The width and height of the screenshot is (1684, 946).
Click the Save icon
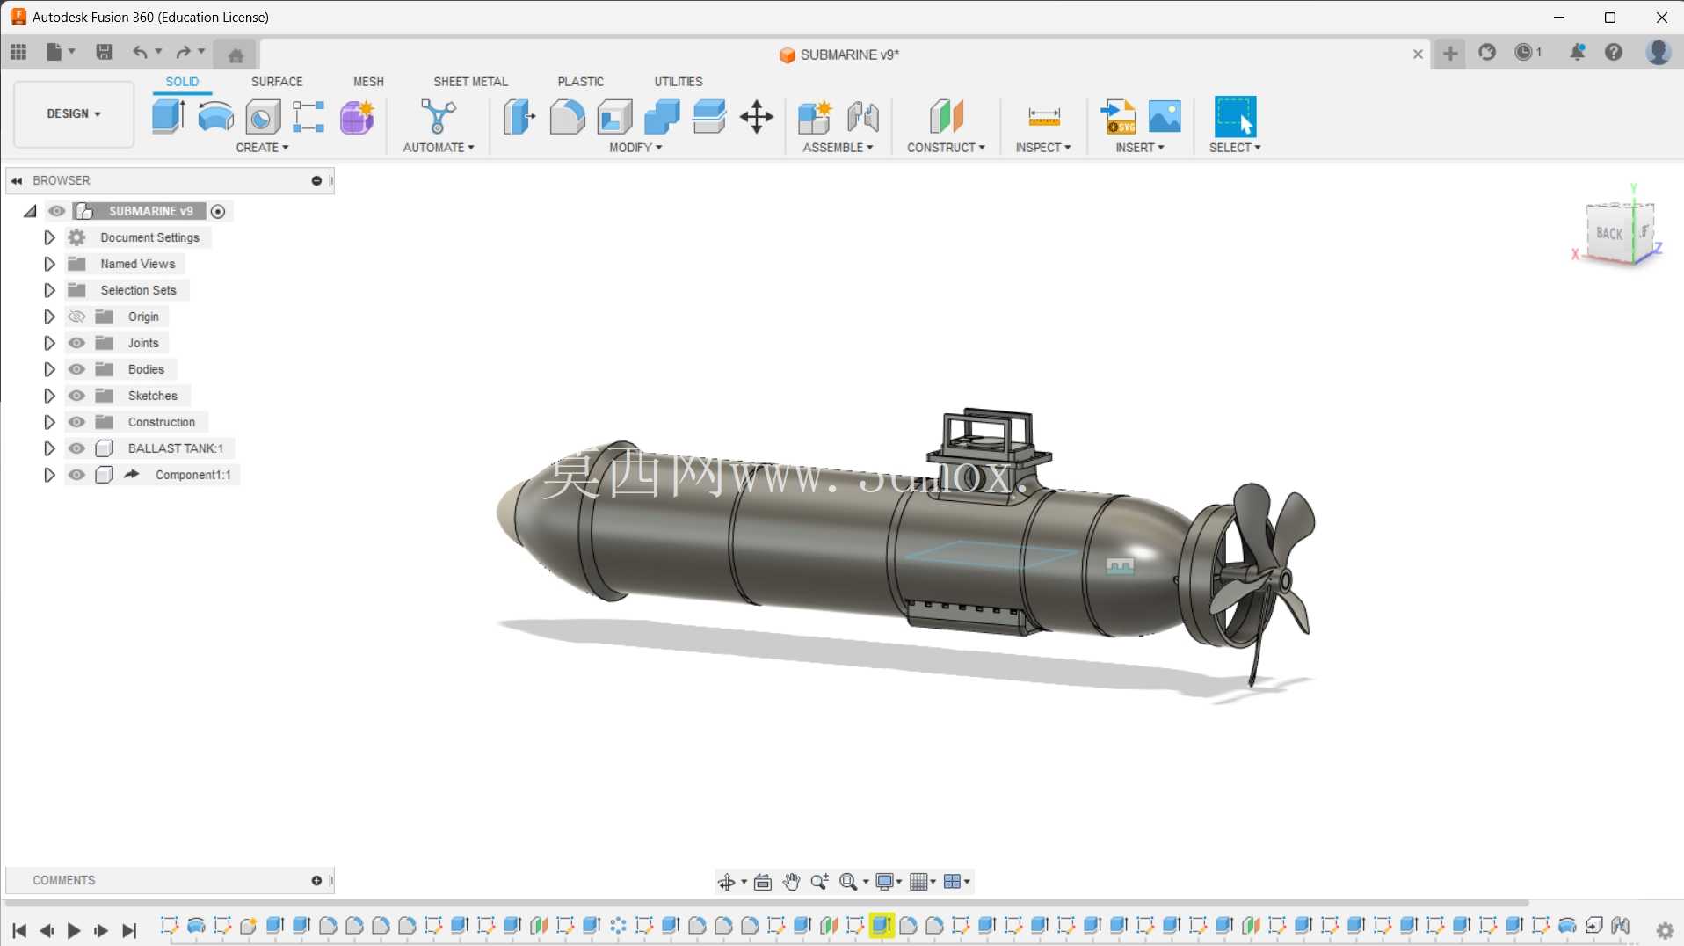pos(104,52)
